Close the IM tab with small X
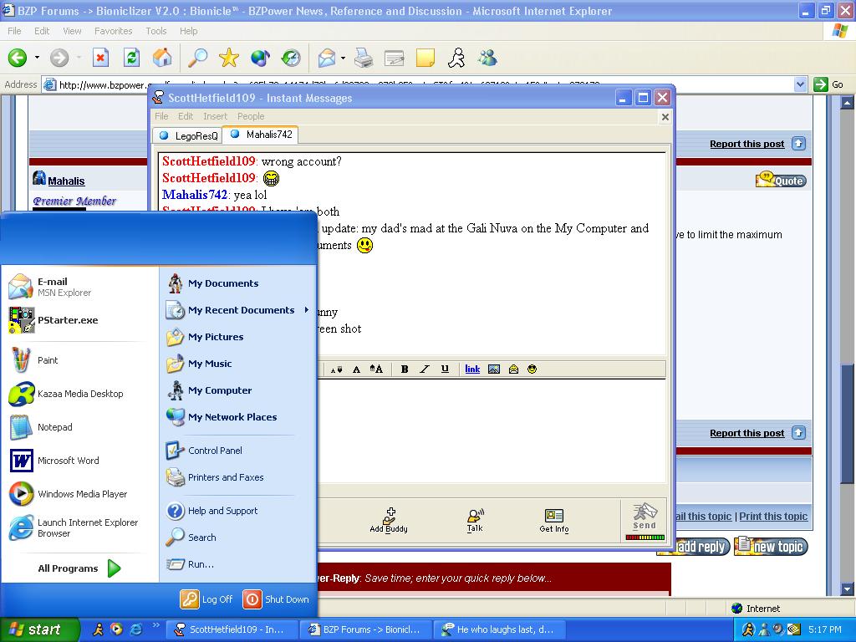The width and height of the screenshot is (856, 642). tap(665, 117)
